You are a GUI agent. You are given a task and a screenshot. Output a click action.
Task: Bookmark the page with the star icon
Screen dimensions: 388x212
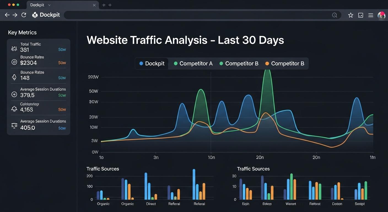[351, 15]
